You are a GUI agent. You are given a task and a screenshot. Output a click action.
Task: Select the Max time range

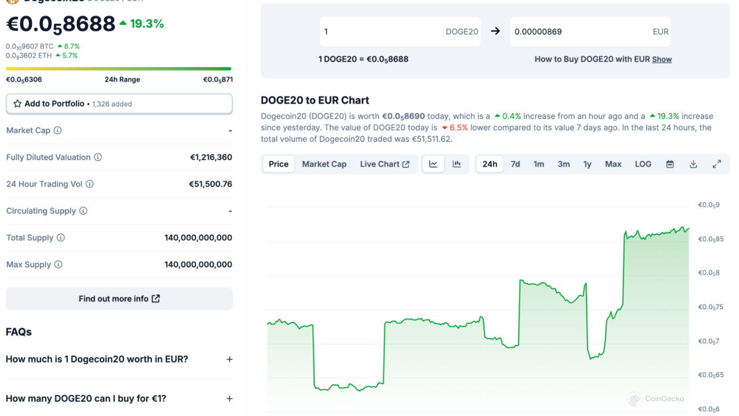(613, 164)
